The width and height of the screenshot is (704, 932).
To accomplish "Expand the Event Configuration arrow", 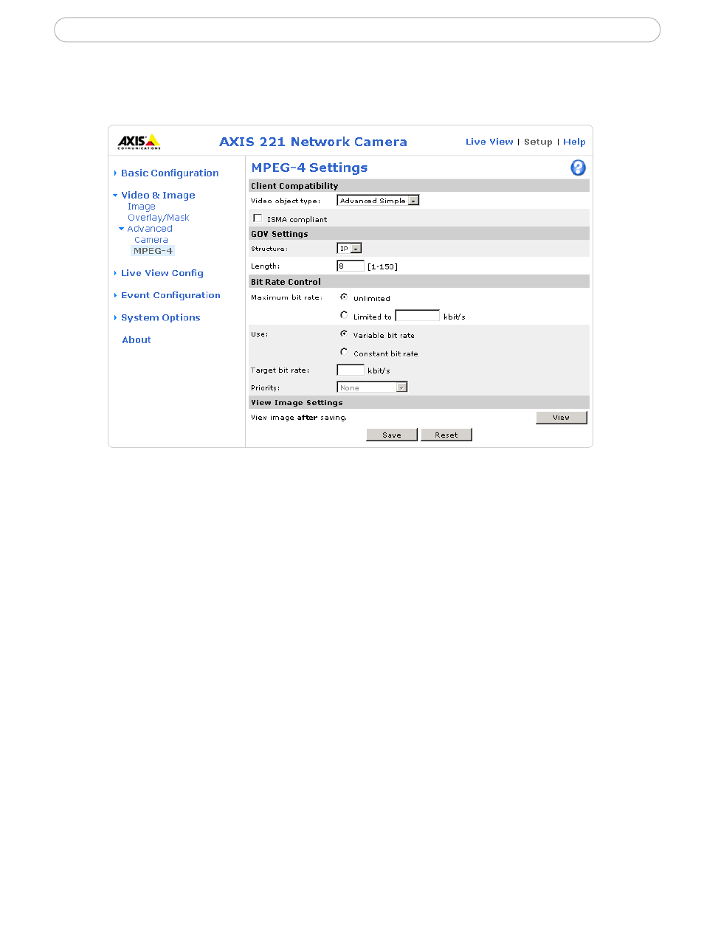I will [115, 295].
